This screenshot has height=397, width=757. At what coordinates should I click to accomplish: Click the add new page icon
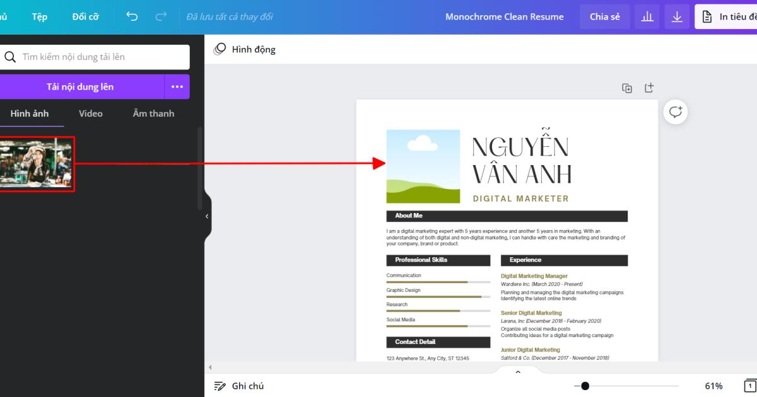point(648,88)
